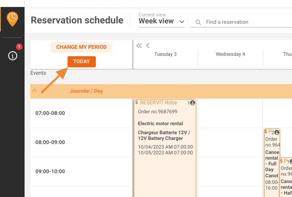Click Electric motor rental text

[x=161, y=124]
